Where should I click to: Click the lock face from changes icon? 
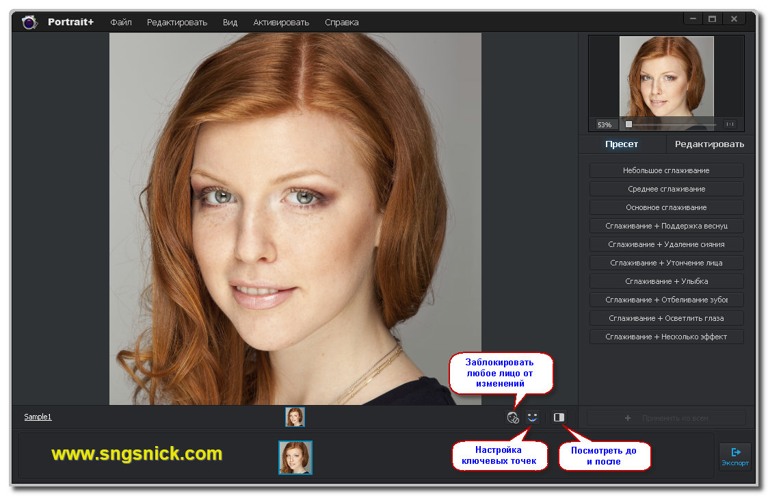click(513, 417)
